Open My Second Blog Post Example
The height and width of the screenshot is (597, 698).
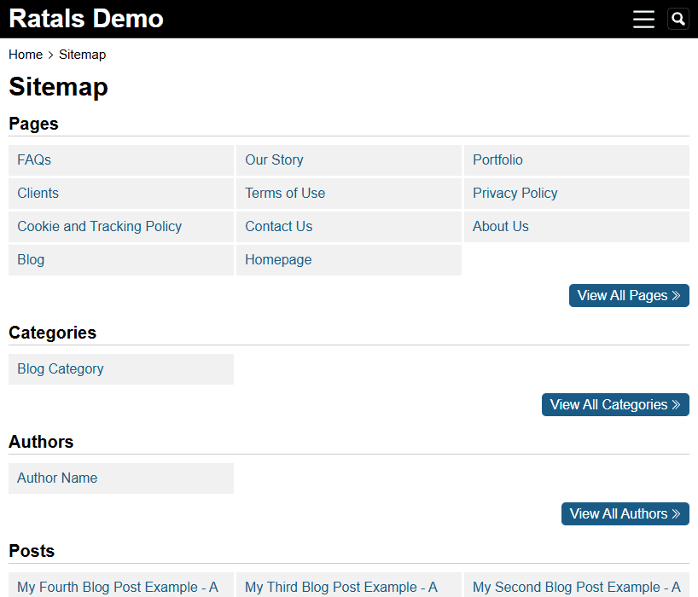pyautogui.click(x=577, y=585)
